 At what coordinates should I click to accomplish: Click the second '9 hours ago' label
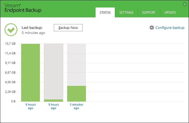[54, 106]
